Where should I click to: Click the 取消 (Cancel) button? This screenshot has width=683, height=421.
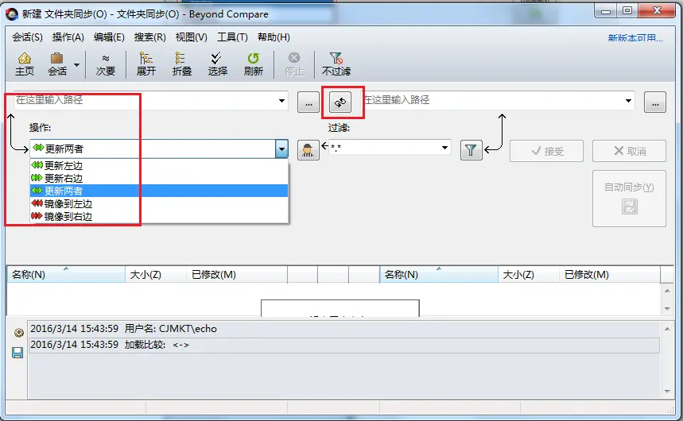pyautogui.click(x=629, y=151)
